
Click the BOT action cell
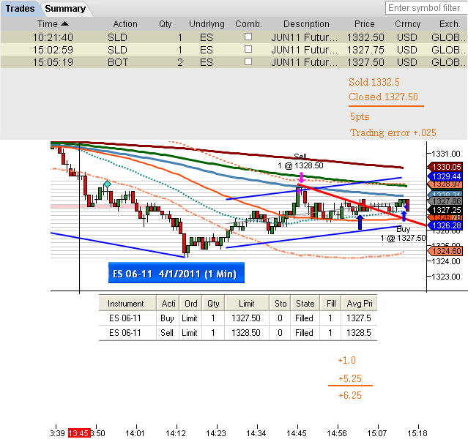(118, 62)
